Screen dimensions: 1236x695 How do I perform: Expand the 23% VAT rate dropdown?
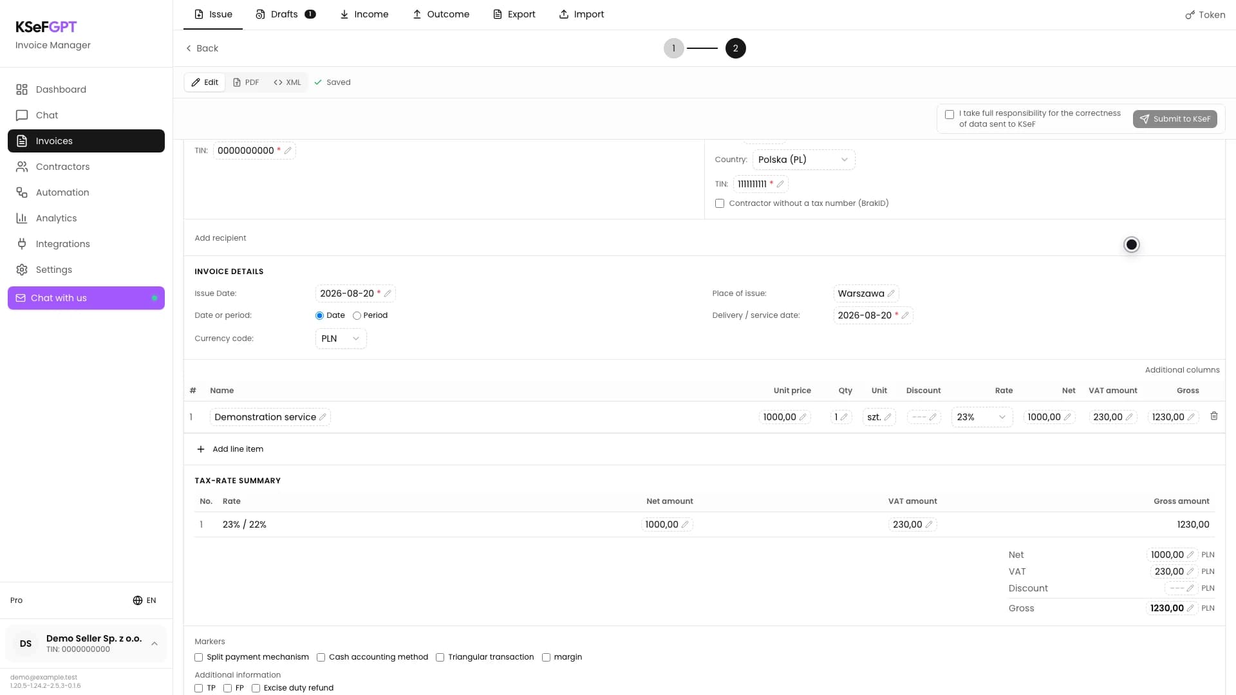pos(982,417)
